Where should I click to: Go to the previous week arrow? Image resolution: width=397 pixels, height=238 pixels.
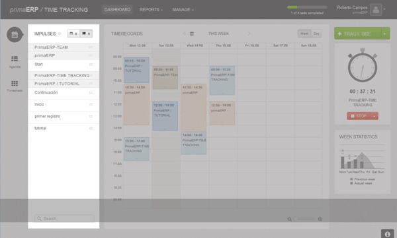[185, 34]
